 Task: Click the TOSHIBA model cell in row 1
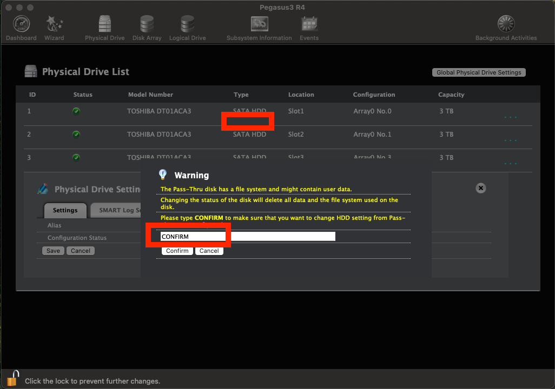[159, 111]
